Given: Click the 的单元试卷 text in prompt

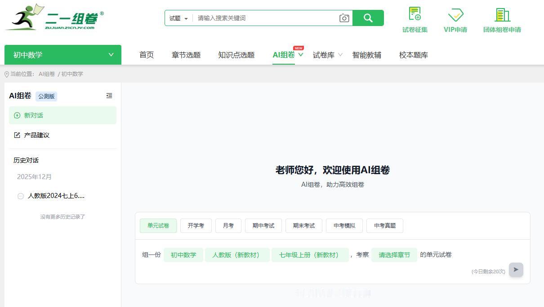Looking at the screenshot, I should coord(436,255).
